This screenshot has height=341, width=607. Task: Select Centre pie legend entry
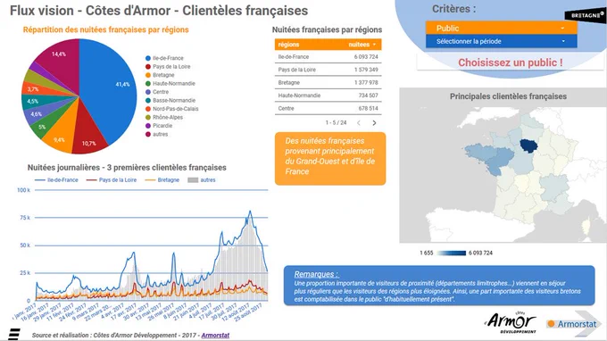point(157,92)
